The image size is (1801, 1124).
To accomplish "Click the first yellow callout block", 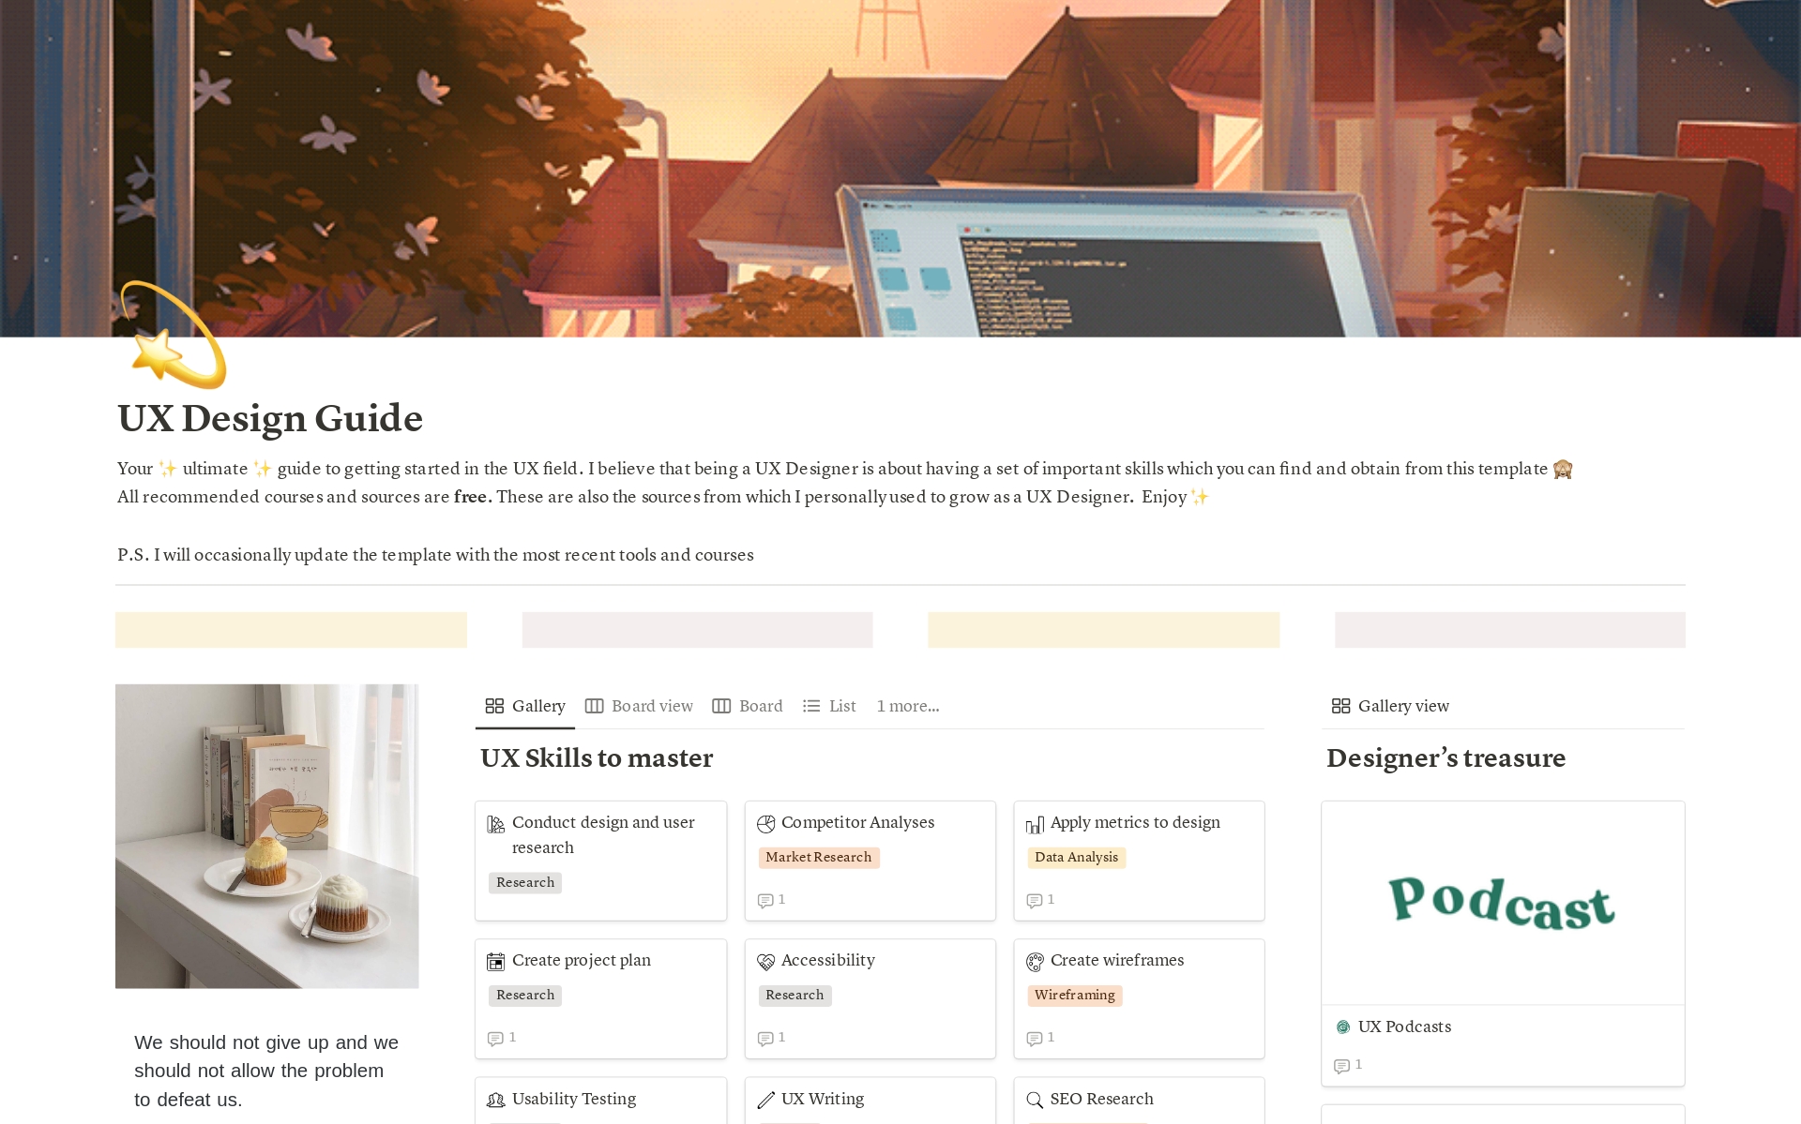I will click(x=291, y=630).
